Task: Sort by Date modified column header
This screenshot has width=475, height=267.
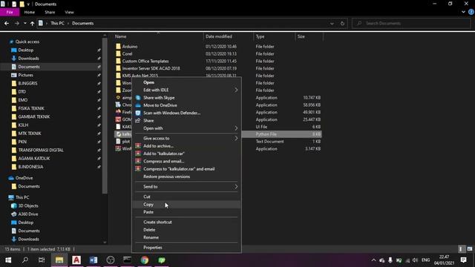Action: (x=219, y=36)
